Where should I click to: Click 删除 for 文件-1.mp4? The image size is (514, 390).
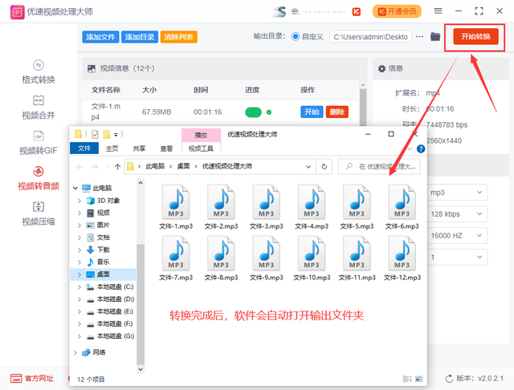(337, 112)
